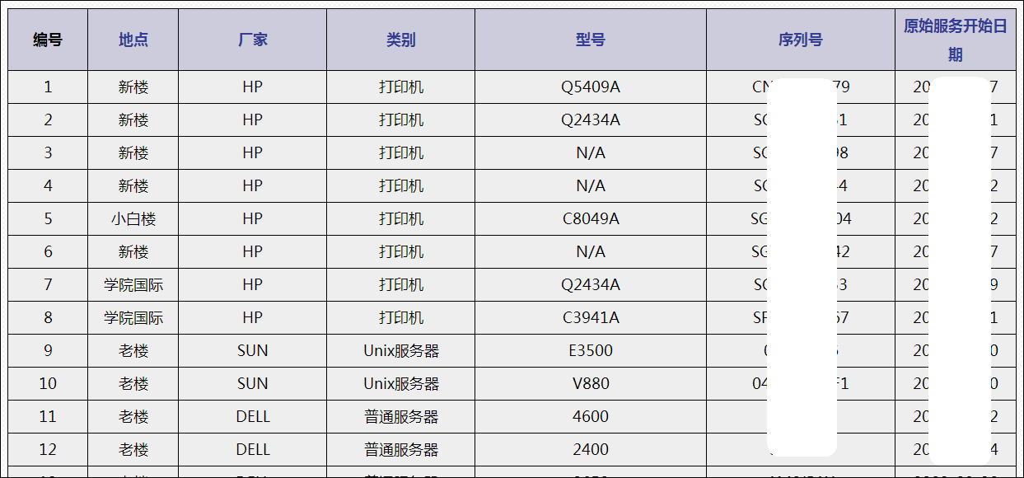Click the model cell 2400
The image size is (1024, 478).
[x=591, y=449]
